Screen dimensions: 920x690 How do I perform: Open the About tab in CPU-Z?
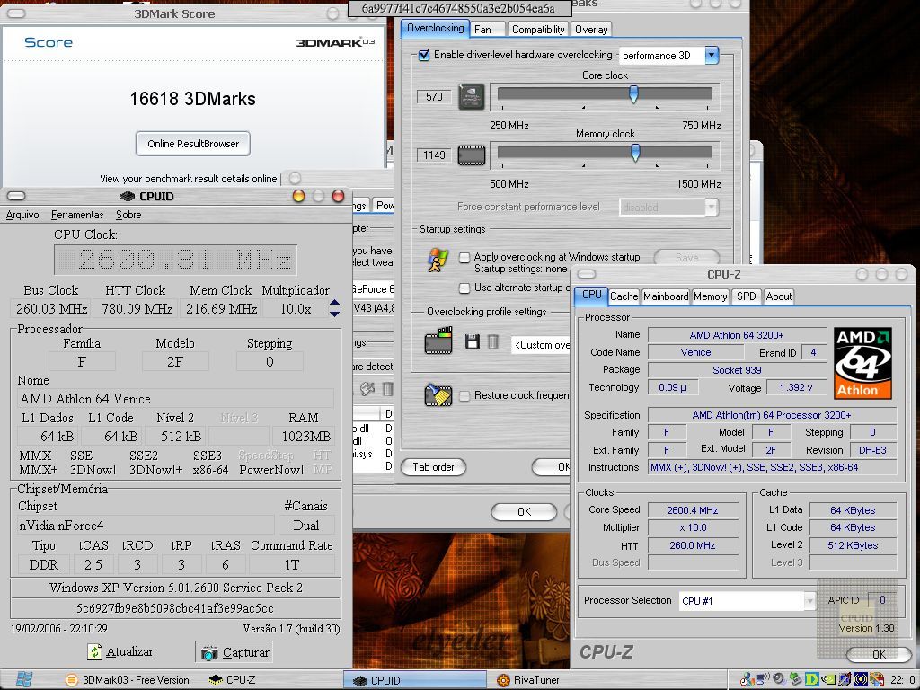(779, 296)
